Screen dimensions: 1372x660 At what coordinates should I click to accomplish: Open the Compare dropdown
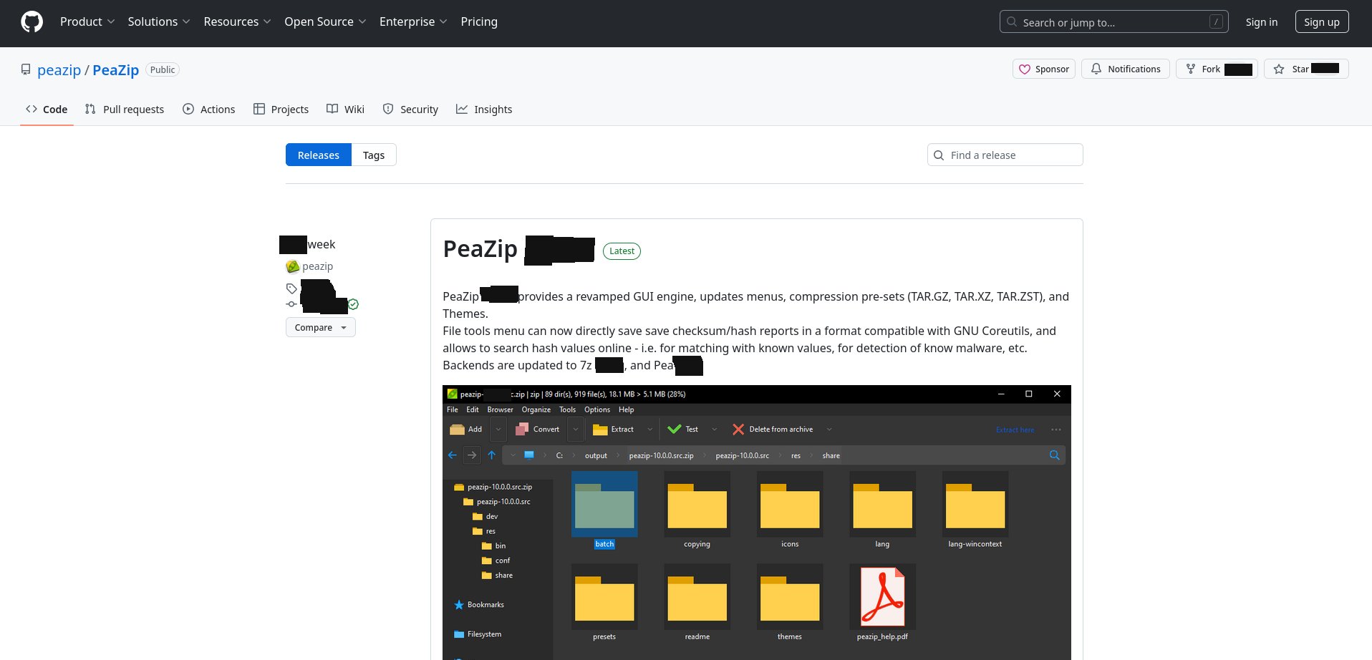click(x=320, y=327)
